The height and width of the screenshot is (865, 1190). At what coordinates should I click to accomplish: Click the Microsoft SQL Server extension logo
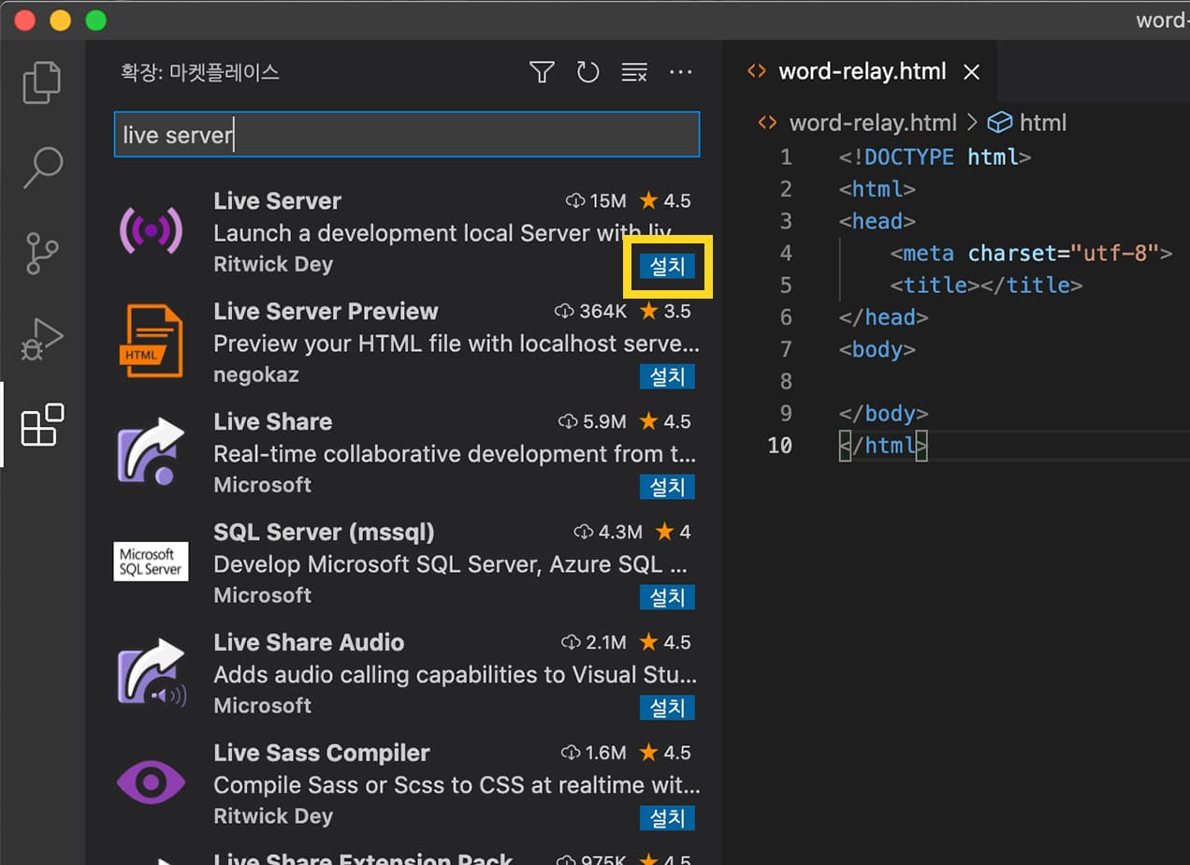point(151,562)
